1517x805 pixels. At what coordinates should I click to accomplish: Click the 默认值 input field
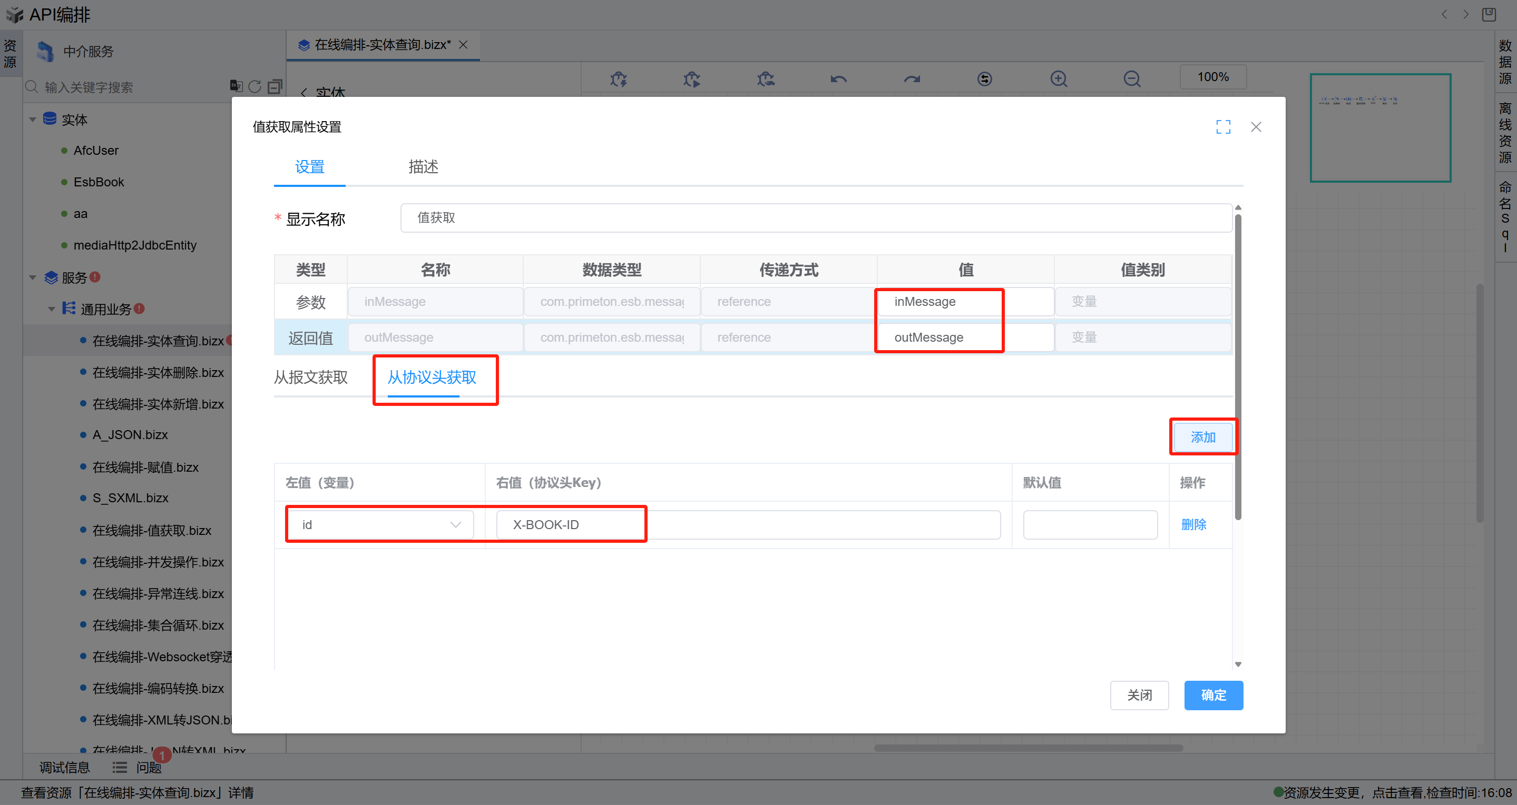click(x=1090, y=524)
